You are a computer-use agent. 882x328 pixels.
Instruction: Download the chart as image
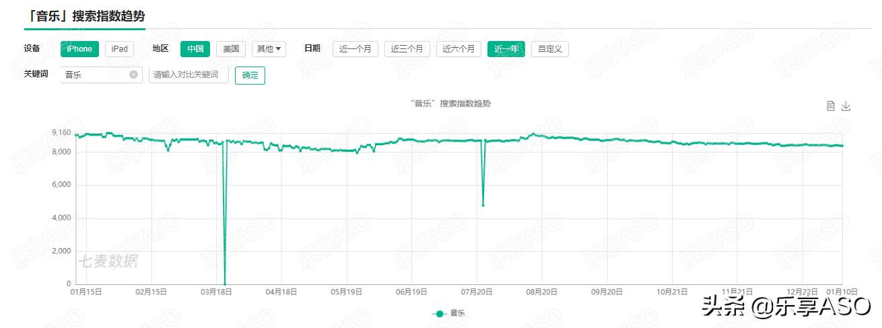point(846,106)
